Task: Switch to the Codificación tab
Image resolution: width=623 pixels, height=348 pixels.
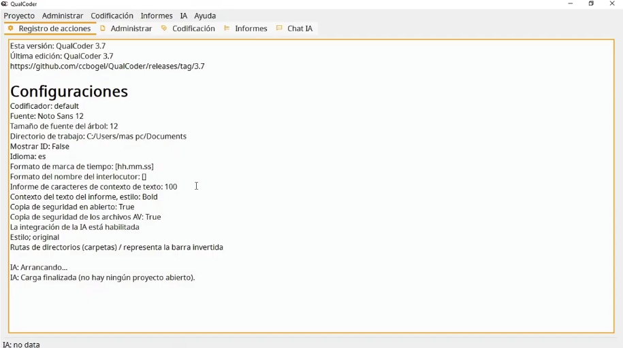Action: pos(189,29)
